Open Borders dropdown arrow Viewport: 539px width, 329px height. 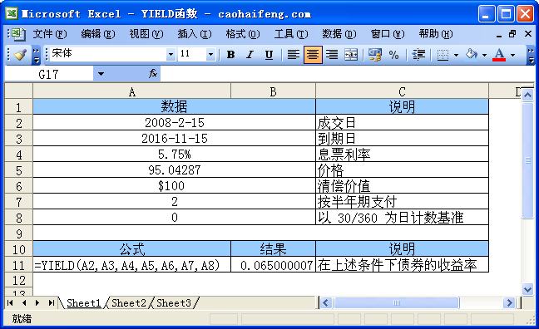click(456, 55)
